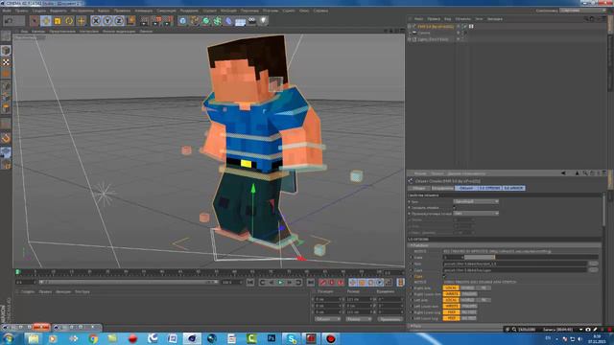Click the timeline layout icon at far right
Image resolution: width=614 pixels, height=345 pixels.
[x=400, y=282]
